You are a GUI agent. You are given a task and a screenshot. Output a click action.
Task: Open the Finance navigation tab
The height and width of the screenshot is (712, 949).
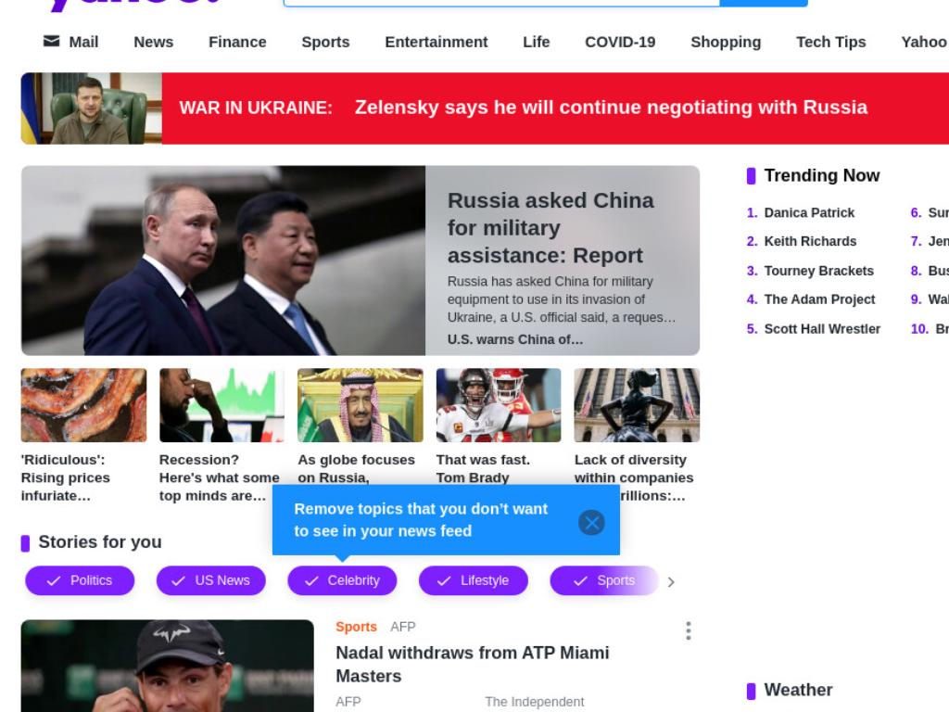(237, 42)
